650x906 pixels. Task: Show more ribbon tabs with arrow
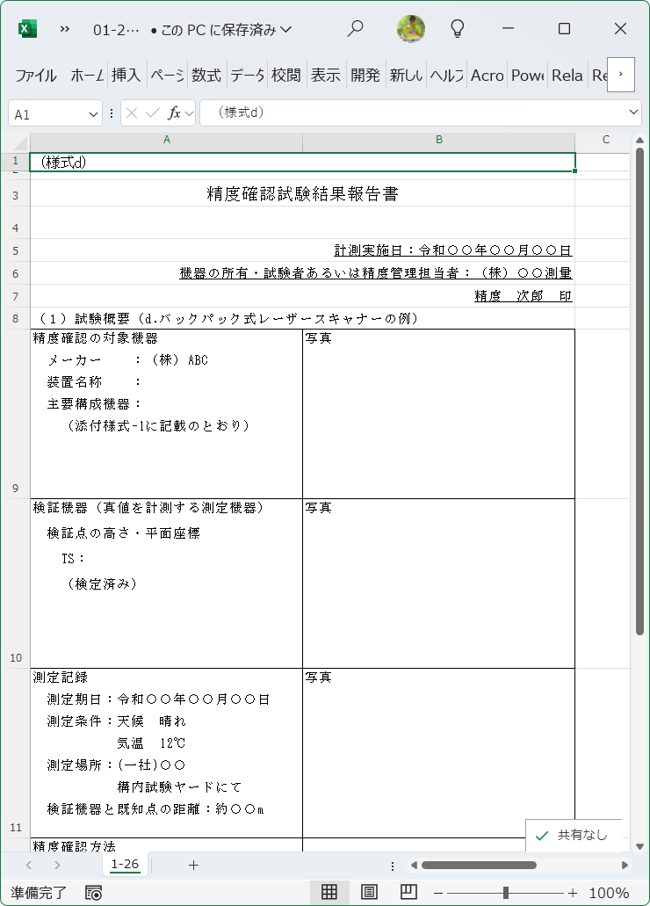621,75
